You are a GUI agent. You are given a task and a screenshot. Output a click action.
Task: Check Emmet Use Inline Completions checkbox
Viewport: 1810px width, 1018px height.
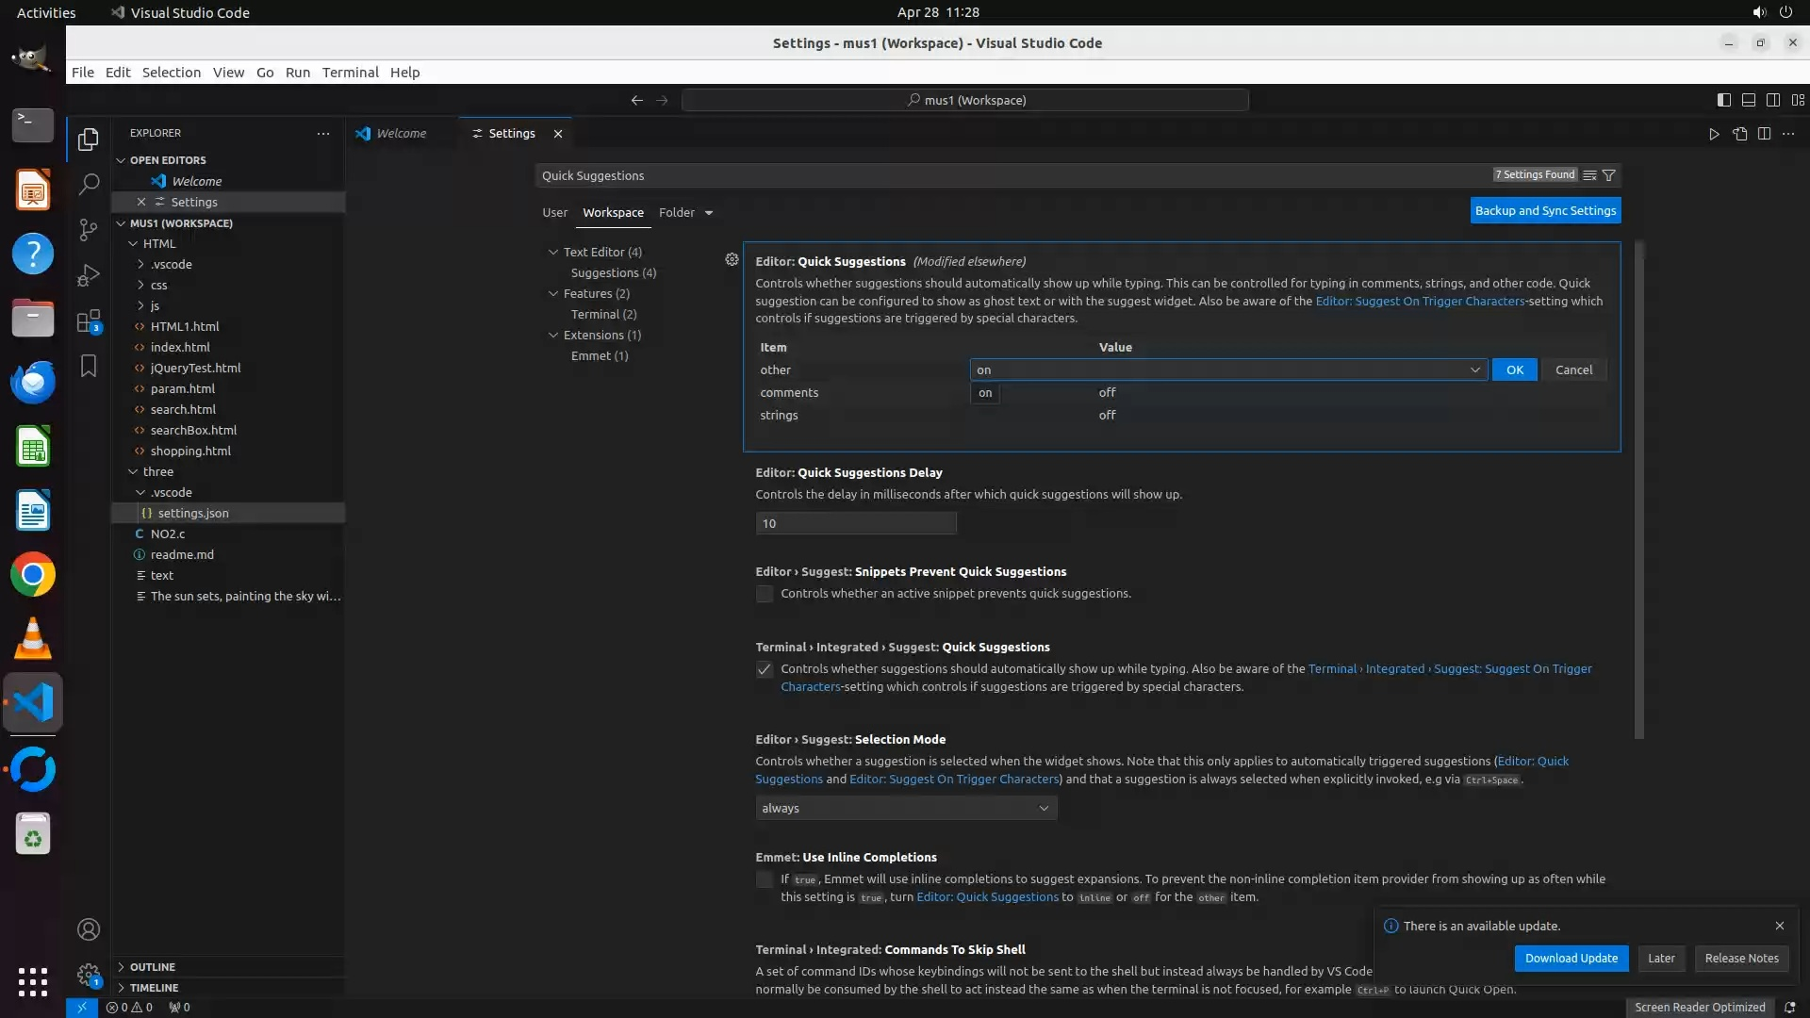point(765,879)
